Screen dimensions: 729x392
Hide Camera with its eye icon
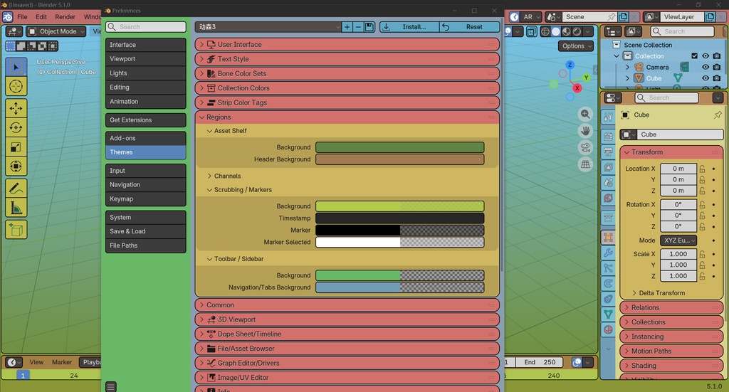(x=706, y=67)
